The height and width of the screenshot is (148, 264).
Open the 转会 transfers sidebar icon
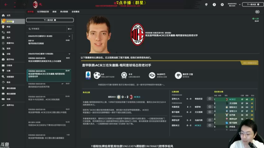[x=3, y=82]
